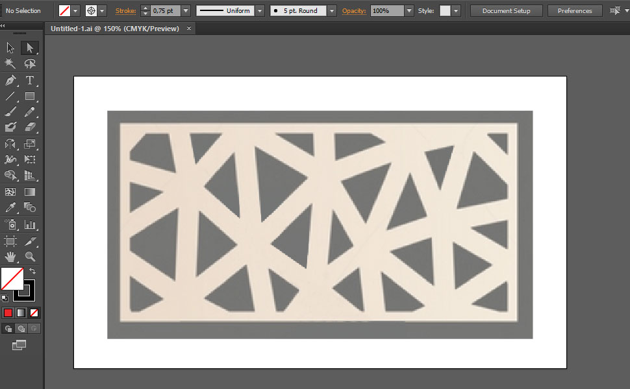Select the Free Transform tool
The height and width of the screenshot is (389, 630).
(x=30, y=159)
